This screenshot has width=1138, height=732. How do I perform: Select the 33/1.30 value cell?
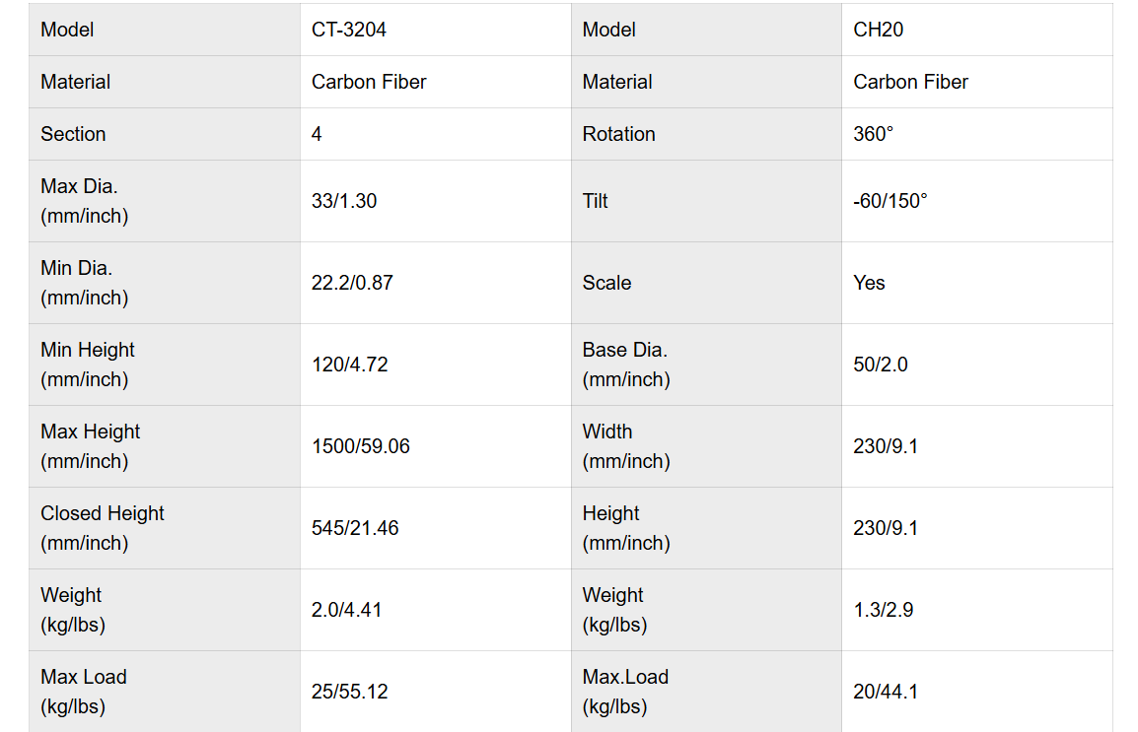click(x=344, y=201)
